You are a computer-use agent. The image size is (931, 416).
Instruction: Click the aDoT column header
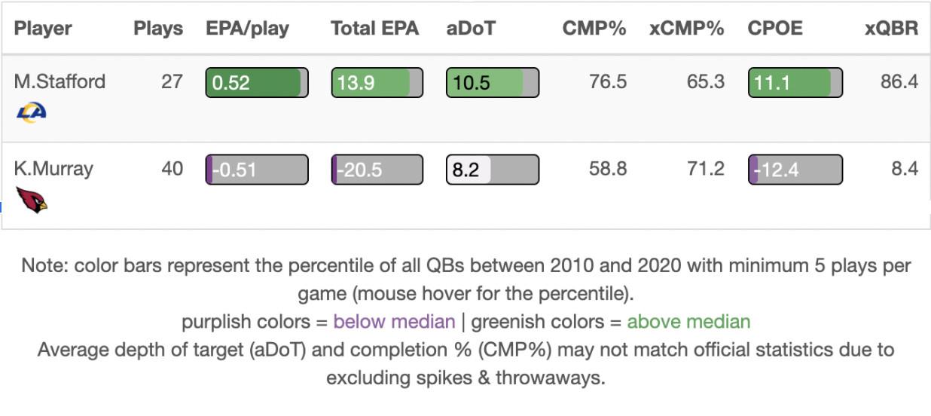(x=472, y=29)
